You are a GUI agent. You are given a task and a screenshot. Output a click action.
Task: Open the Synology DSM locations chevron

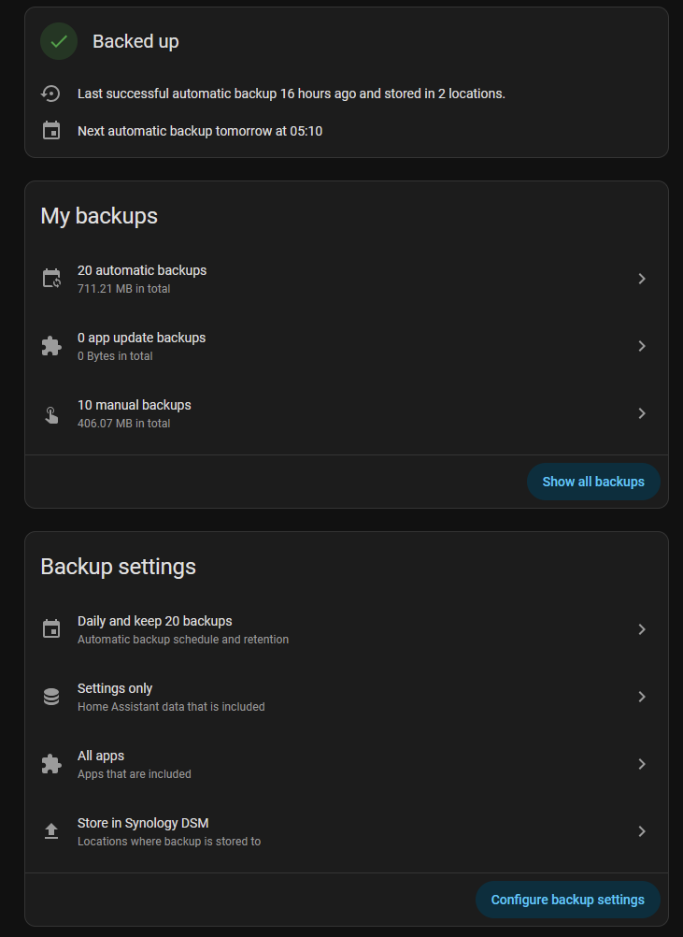(x=642, y=831)
